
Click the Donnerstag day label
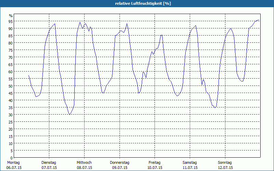tap(120, 163)
